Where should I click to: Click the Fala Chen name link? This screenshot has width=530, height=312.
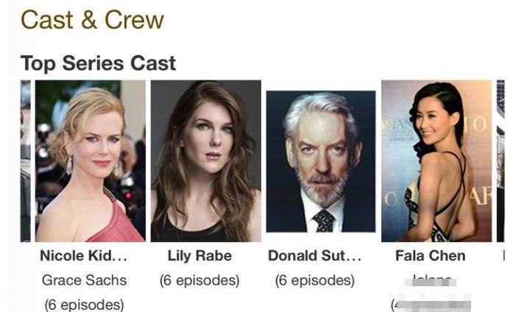(x=431, y=256)
